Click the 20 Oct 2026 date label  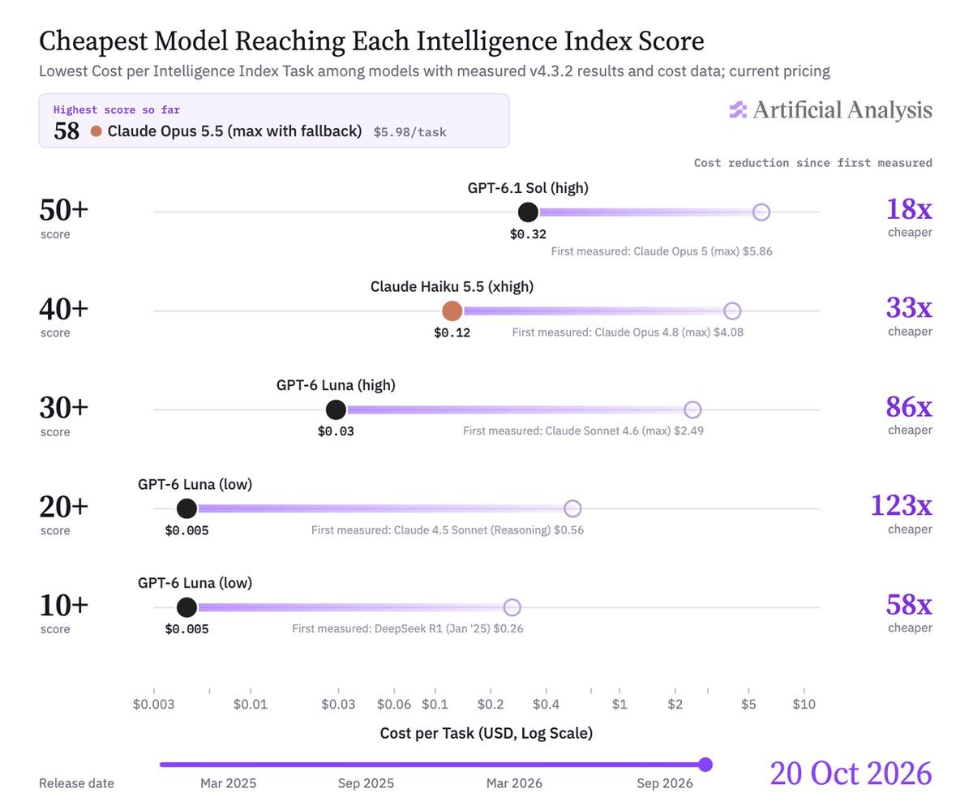tap(851, 774)
